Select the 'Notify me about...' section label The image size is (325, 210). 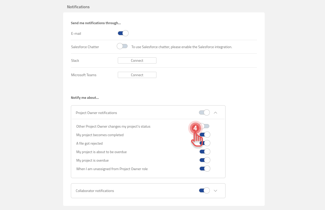click(85, 98)
